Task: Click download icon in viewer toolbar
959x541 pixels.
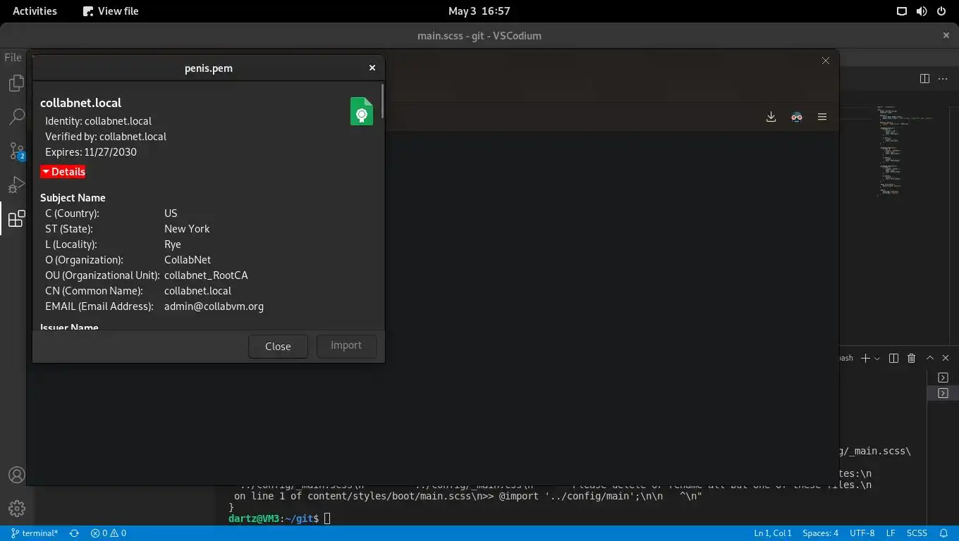Action: pyautogui.click(x=771, y=117)
